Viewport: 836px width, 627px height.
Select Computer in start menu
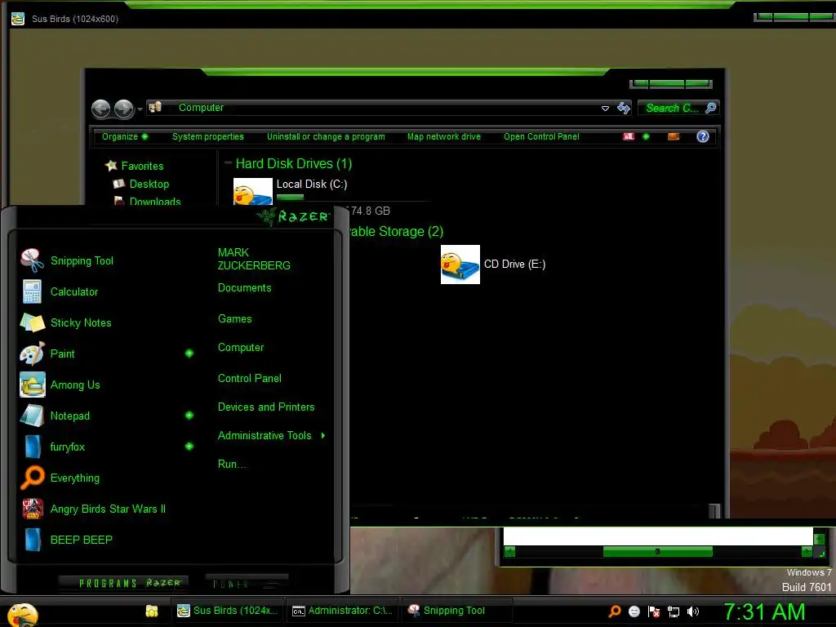click(x=241, y=348)
